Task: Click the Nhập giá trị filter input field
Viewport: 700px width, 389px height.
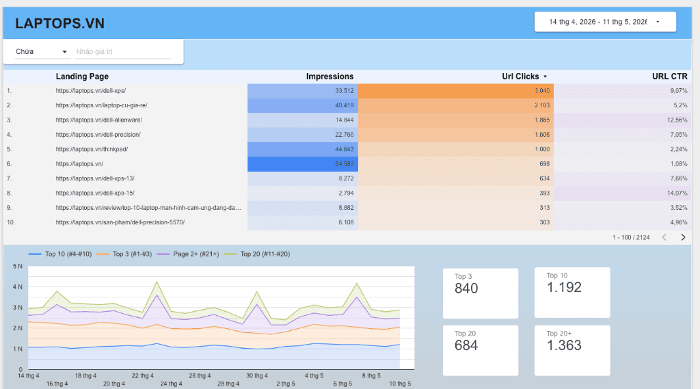Action: [x=123, y=52]
